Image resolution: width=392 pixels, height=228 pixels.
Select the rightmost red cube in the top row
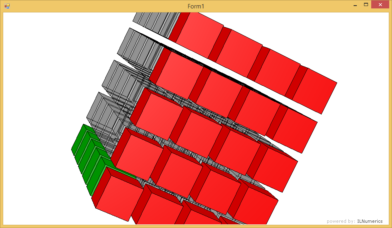point(316,90)
